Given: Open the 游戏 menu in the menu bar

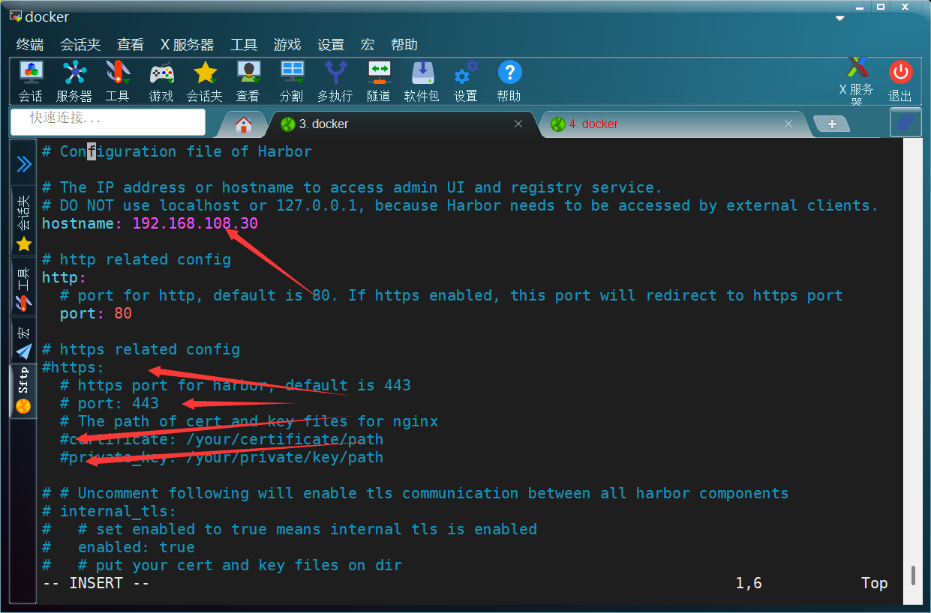Looking at the screenshot, I should pyautogui.click(x=287, y=45).
